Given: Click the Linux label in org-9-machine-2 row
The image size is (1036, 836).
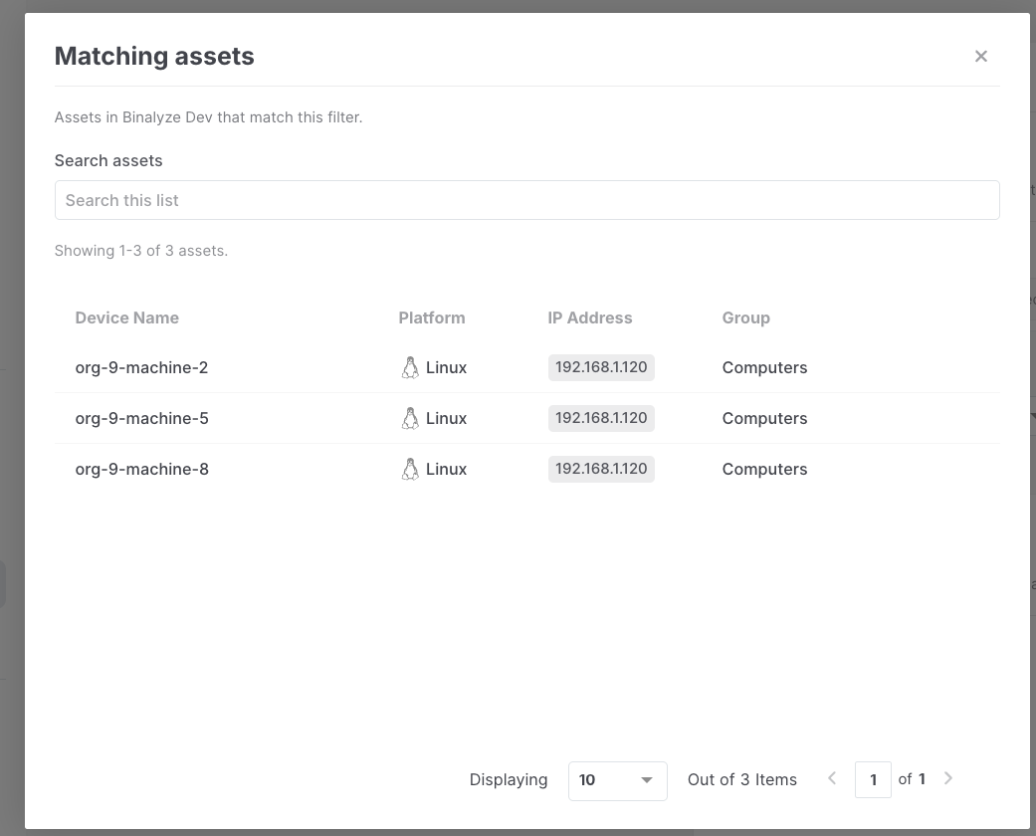Looking at the screenshot, I should point(446,367).
